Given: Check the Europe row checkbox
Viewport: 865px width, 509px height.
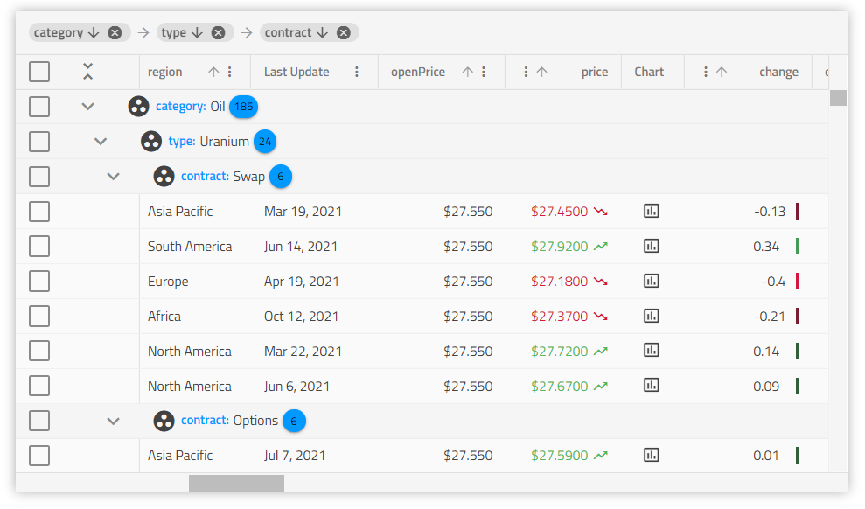Looking at the screenshot, I should coord(38,281).
